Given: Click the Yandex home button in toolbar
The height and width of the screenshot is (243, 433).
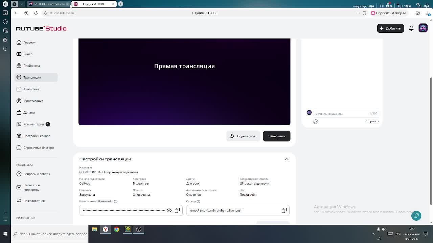Looking at the screenshot, I should pos(26,13).
